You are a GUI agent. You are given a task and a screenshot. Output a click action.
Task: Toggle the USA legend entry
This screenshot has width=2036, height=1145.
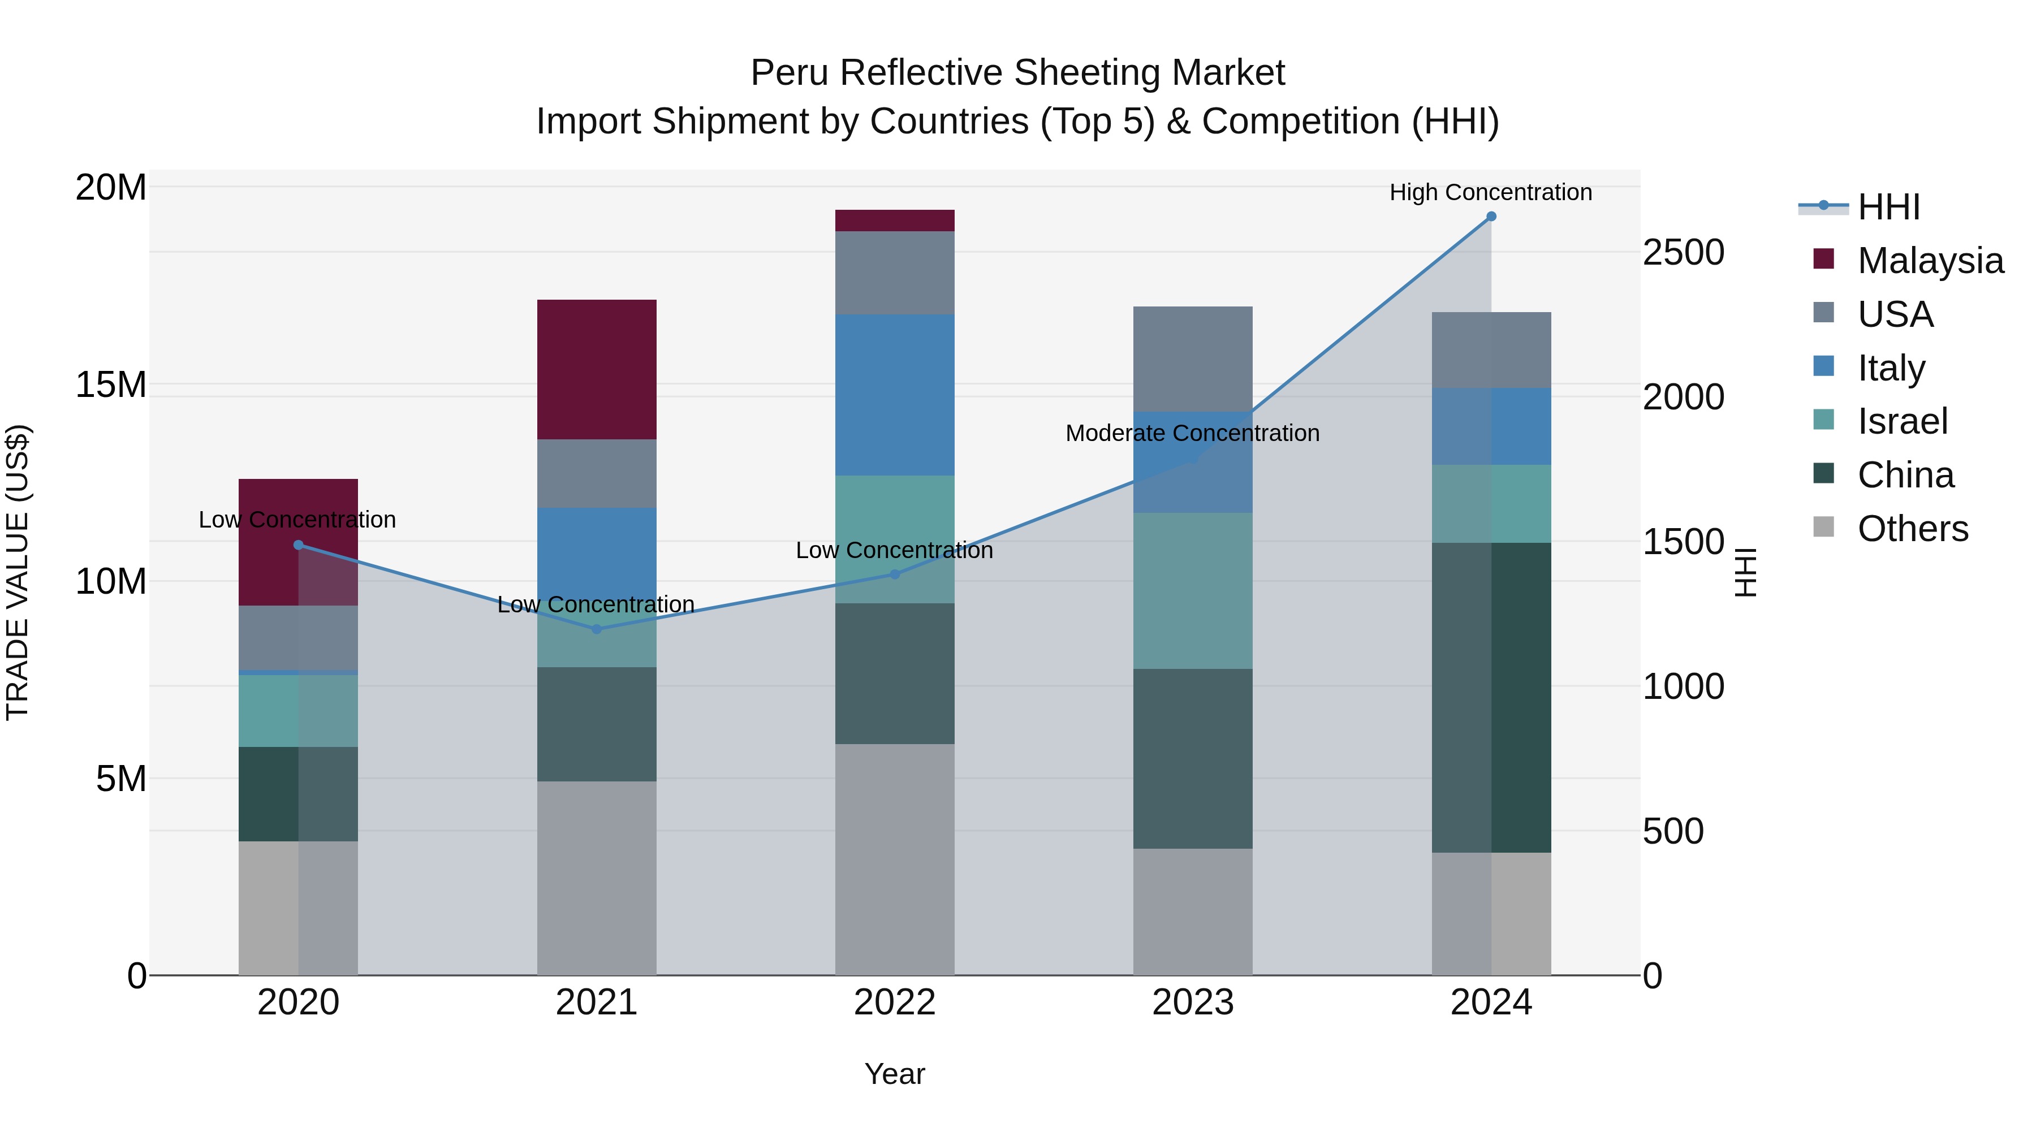[1873, 314]
